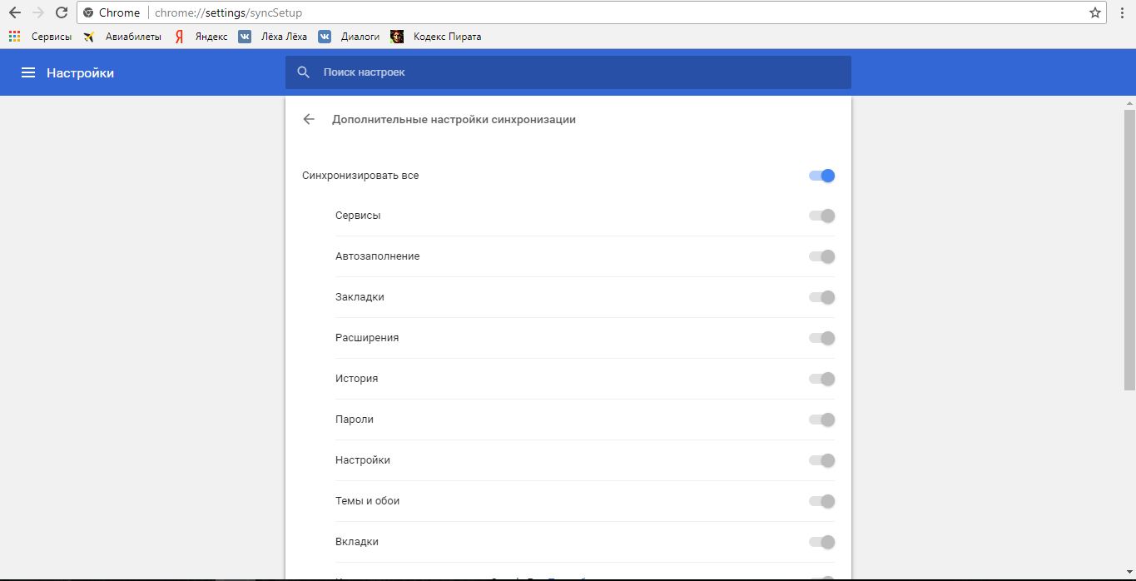Click the browser reload button
This screenshot has width=1136, height=581.
61,12
